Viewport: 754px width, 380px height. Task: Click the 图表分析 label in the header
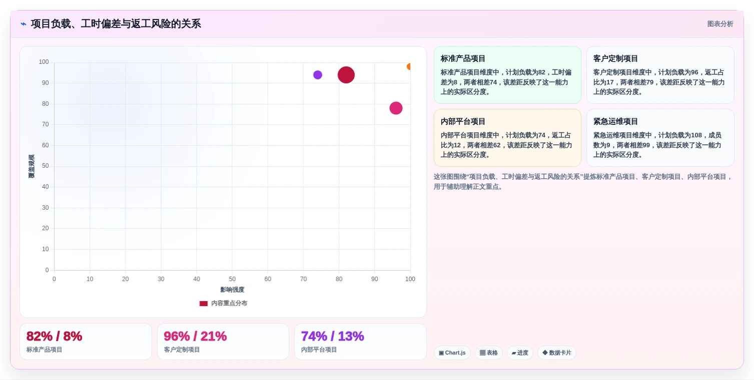tap(720, 24)
